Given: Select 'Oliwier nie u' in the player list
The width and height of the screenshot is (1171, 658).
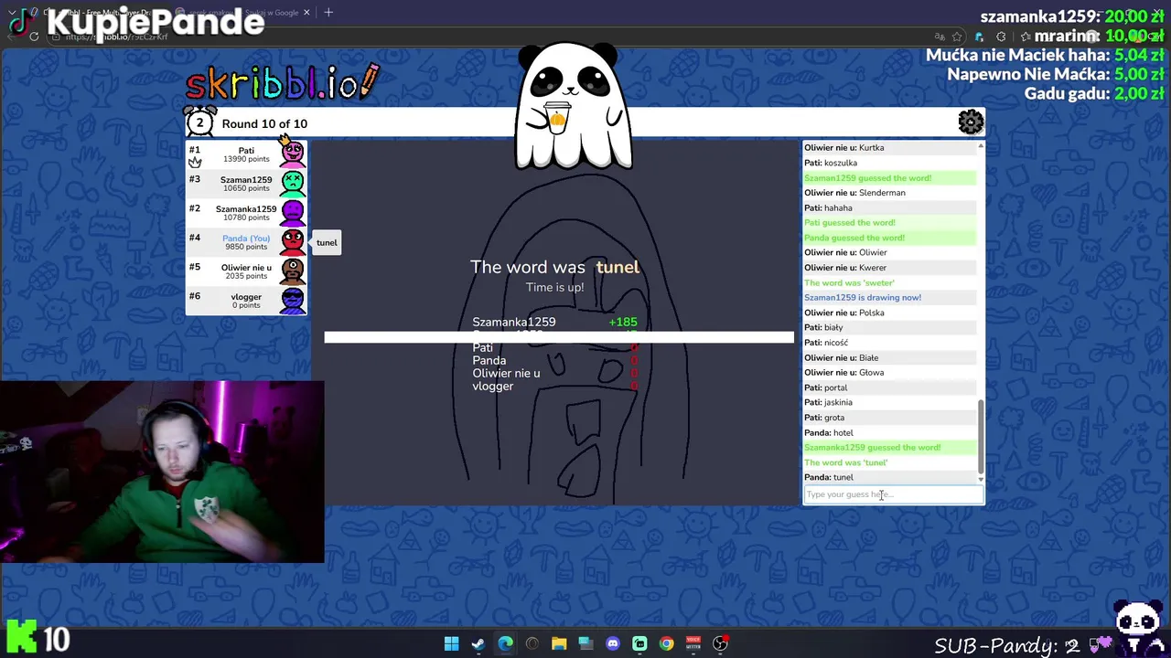Looking at the screenshot, I should (x=246, y=271).
